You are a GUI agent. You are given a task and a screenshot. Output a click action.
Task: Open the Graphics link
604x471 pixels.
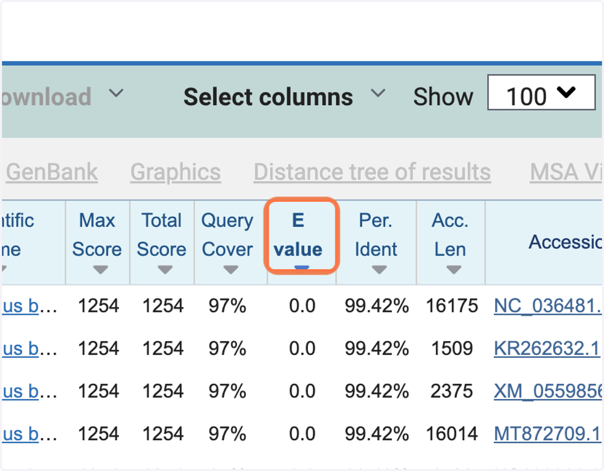point(175,172)
